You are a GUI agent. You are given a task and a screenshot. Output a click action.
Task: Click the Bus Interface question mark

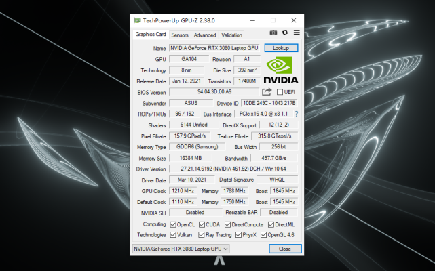pyautogui.click(x=297, y=114)
